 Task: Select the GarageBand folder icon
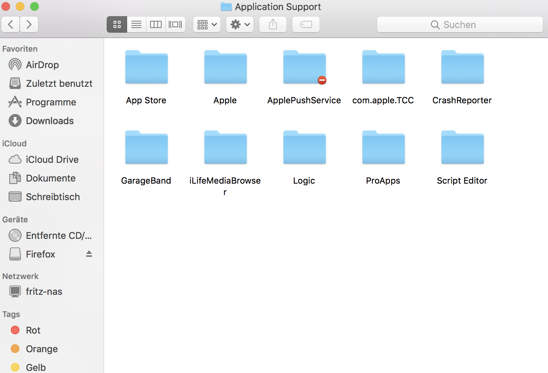click(x=147, y=147)
